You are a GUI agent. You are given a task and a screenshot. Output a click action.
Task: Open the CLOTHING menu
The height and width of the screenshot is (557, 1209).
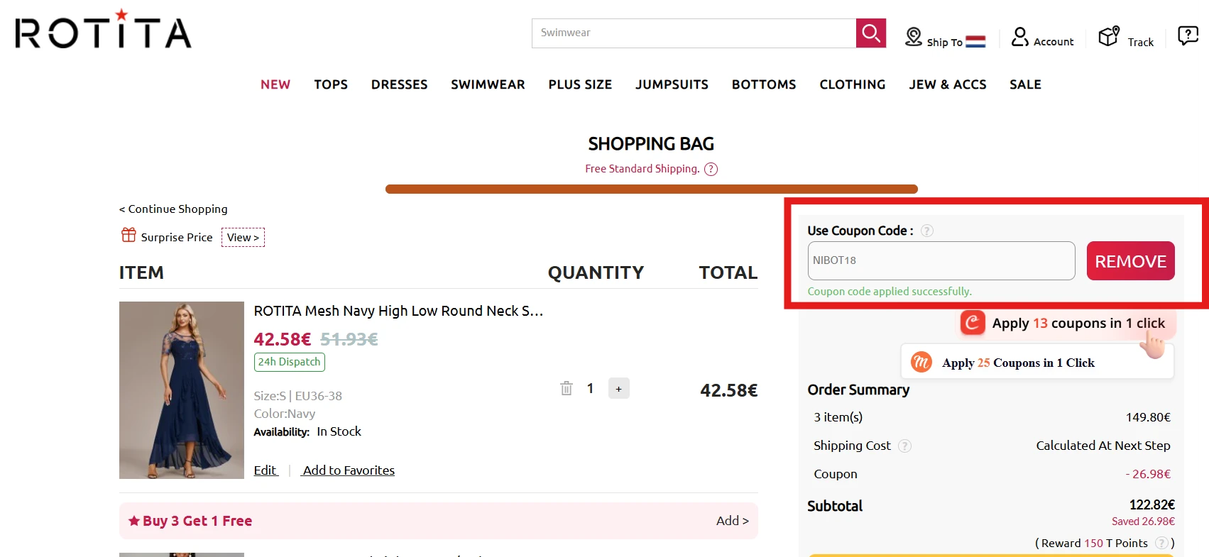853,84
